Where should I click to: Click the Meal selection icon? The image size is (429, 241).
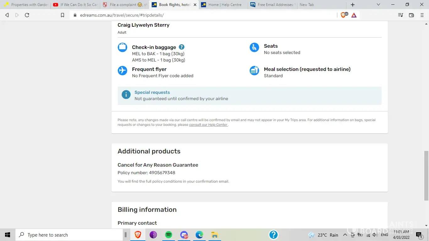[x=254, y=71]
